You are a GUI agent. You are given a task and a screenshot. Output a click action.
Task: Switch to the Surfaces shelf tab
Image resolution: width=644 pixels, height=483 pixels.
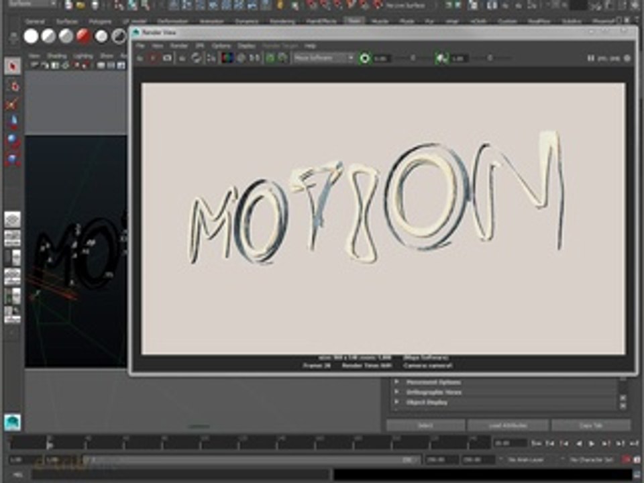(x=67, y=21)
